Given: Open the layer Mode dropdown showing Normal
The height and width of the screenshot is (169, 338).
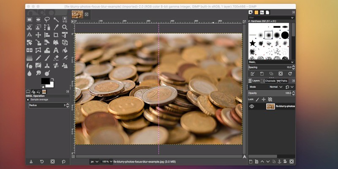Looking at the screenshot, I should [275, 87].
